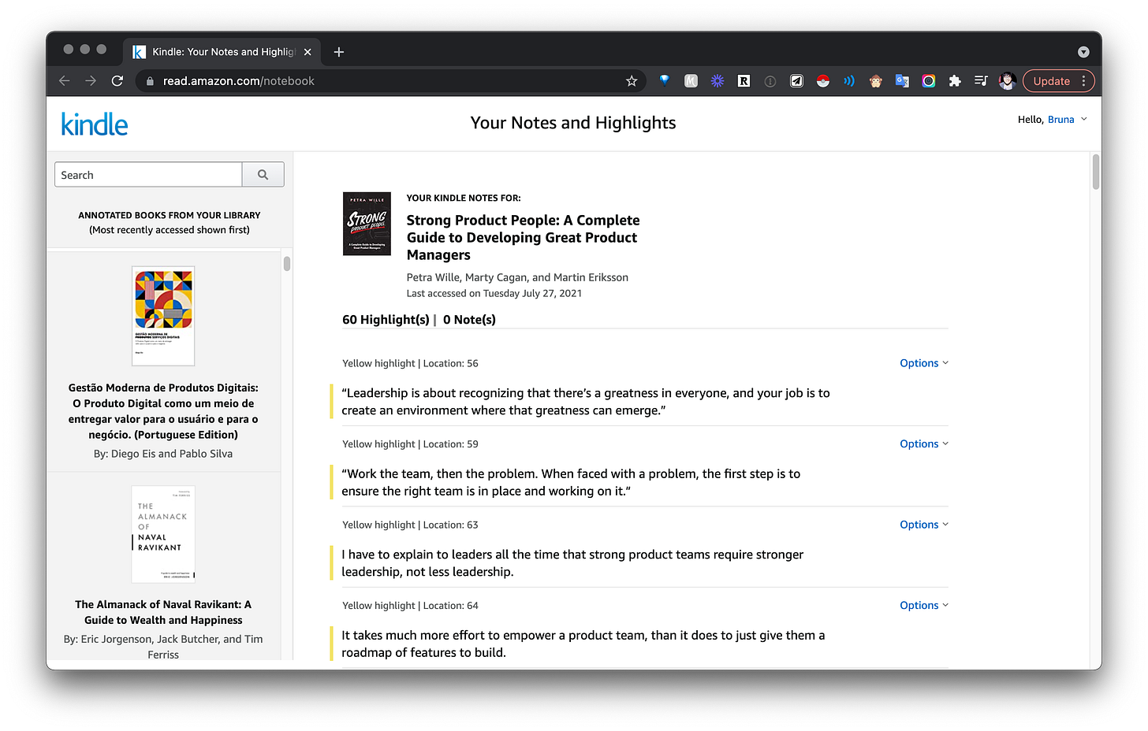Click the Work the team highlight text
This screenshot has height=731, width=1148.
[x=571, y=482]
